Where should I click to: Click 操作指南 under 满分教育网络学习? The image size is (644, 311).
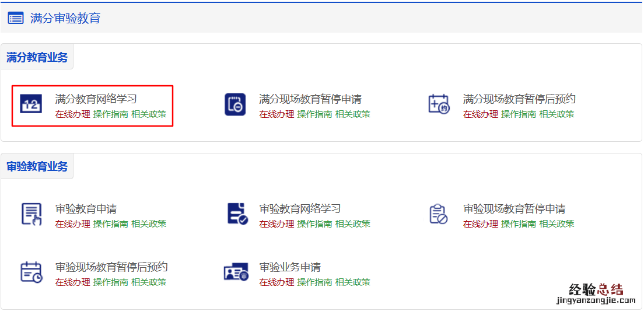click(x=110, y=114)
